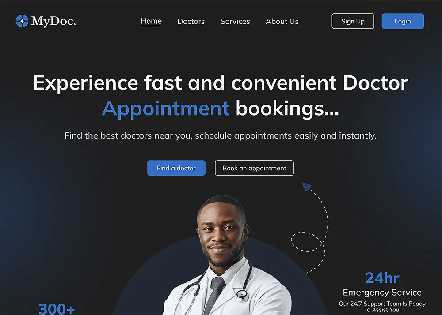This screenshot has height=315, width=442.
Task: Click the 24hr statistic heading
Action: click(x=382, y=278)
